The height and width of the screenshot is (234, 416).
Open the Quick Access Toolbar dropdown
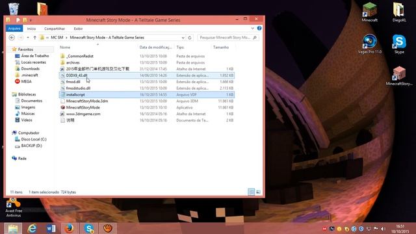pos(31,20)
